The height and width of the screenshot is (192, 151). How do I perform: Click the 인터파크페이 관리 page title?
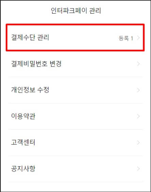[x=76, y=11]
